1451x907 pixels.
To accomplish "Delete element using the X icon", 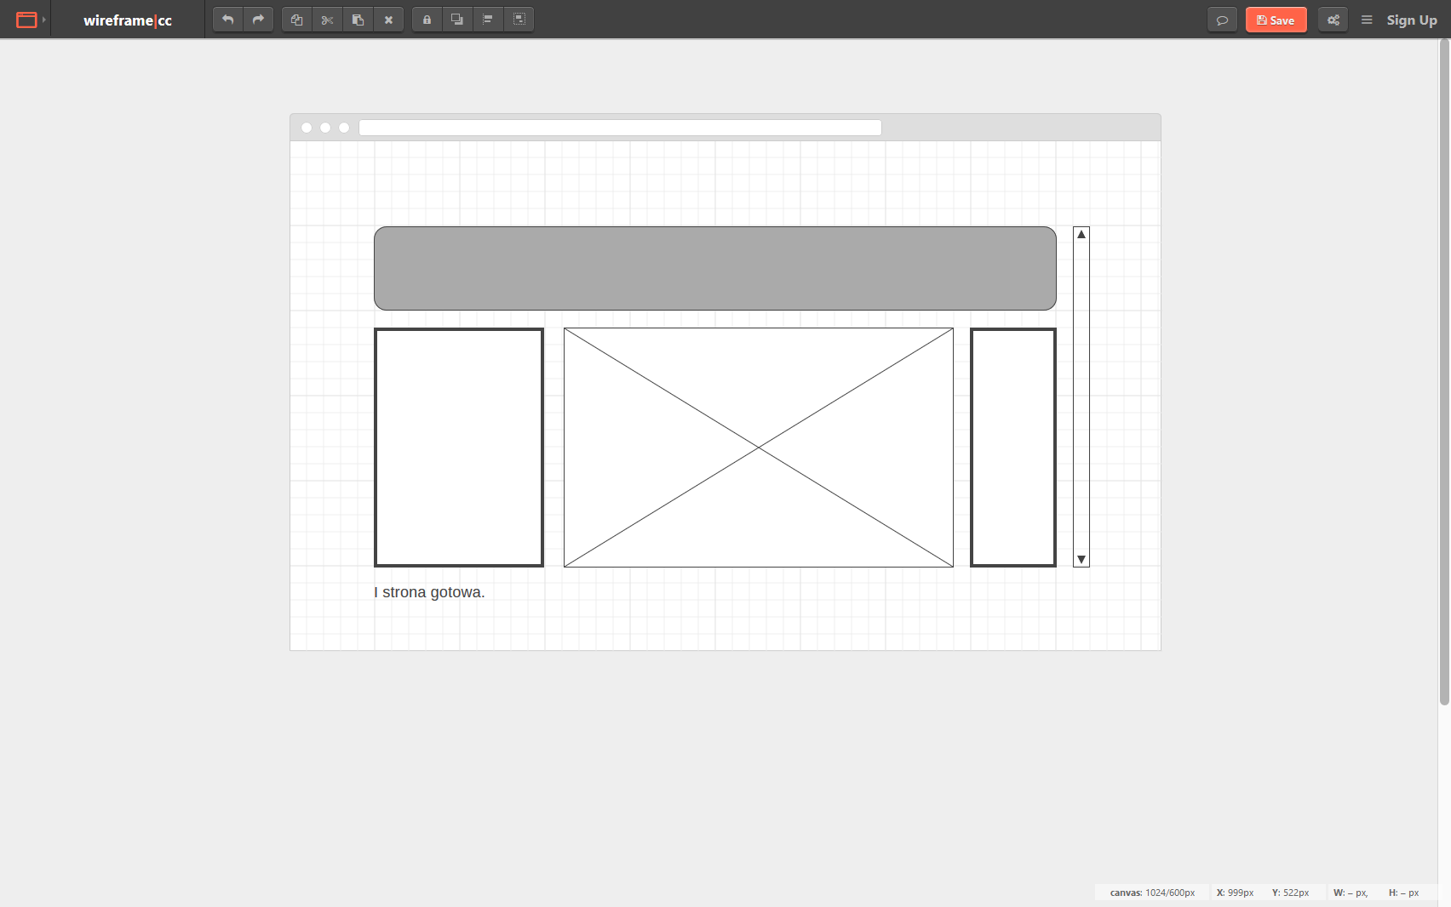I will point(389,19).
